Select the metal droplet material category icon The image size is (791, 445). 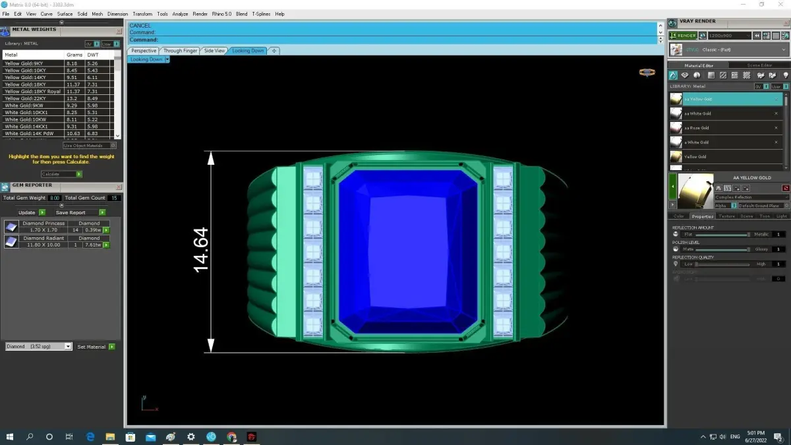[673, 76]
